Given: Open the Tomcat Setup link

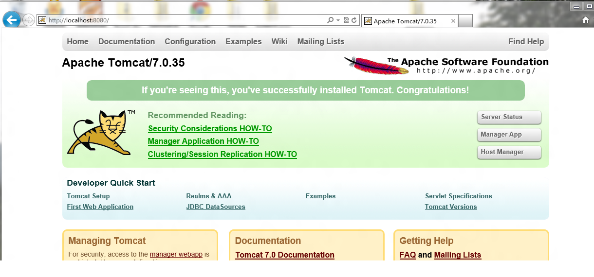Looking at the screenshot, I should coord(88,196).
